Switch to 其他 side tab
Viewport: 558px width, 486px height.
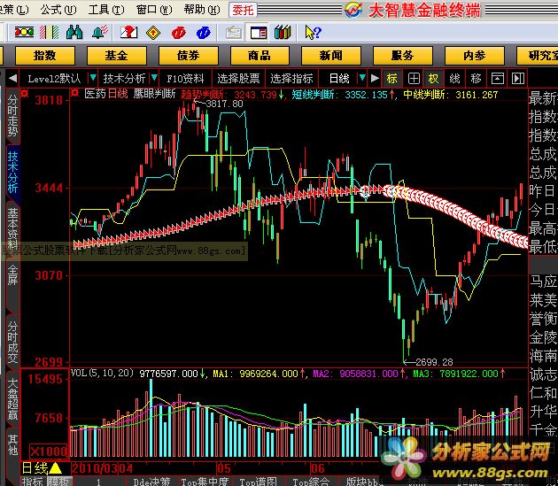coord(12,444)
